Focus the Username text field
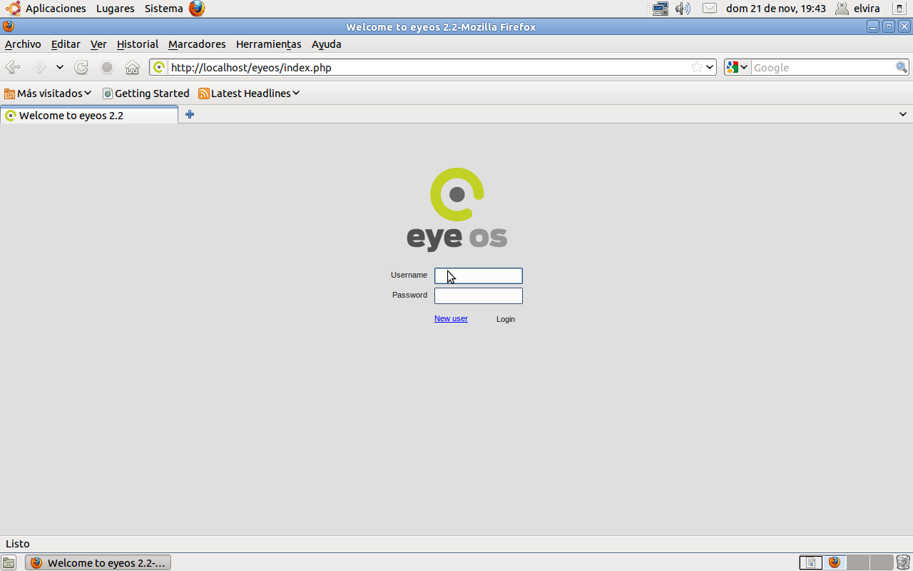This screenshot has width=913, height=571. point(478,276)
